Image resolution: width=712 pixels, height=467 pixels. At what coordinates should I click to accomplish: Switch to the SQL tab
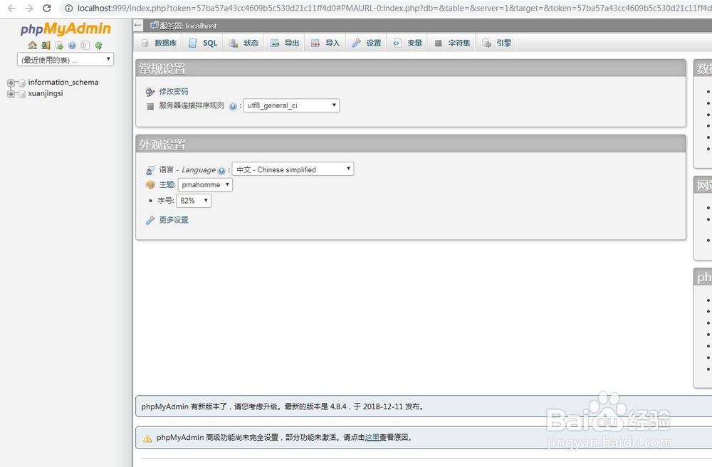(203, 43)
